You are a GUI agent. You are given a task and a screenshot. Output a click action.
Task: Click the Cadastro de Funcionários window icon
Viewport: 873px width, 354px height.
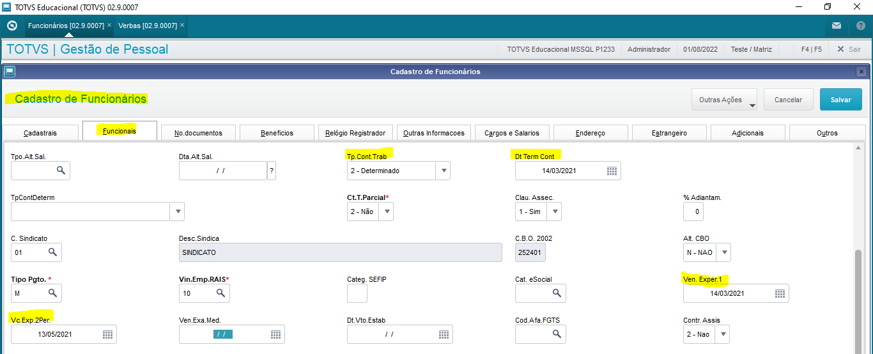pyautogui.click(x=10, y=72)
